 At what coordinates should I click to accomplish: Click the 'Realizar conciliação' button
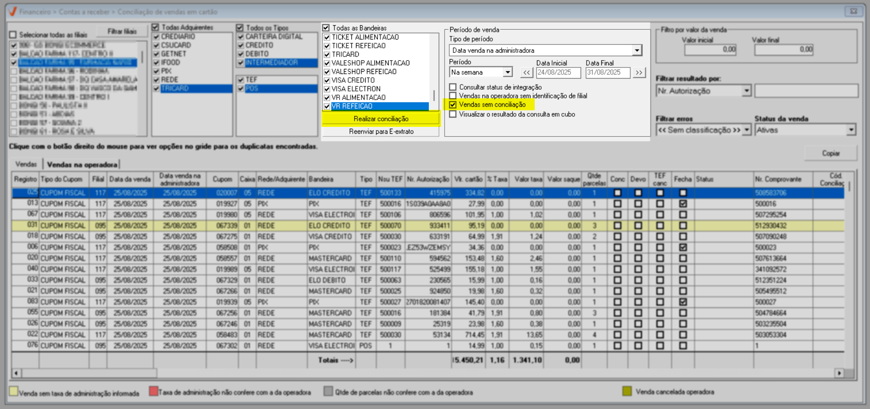tap(381, 119)
